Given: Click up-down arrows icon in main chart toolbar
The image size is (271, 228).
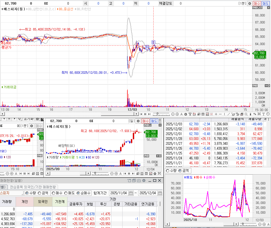Looking at the screenshot, I should (x=255, y=114).
